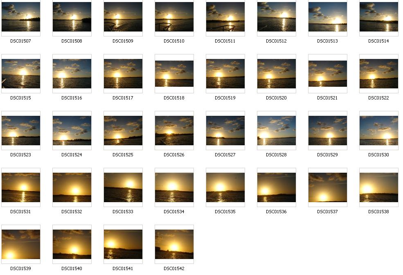403x275 pixels.
Task: Select the DSC01522 thumbnail image
Action: pos(379,74)
